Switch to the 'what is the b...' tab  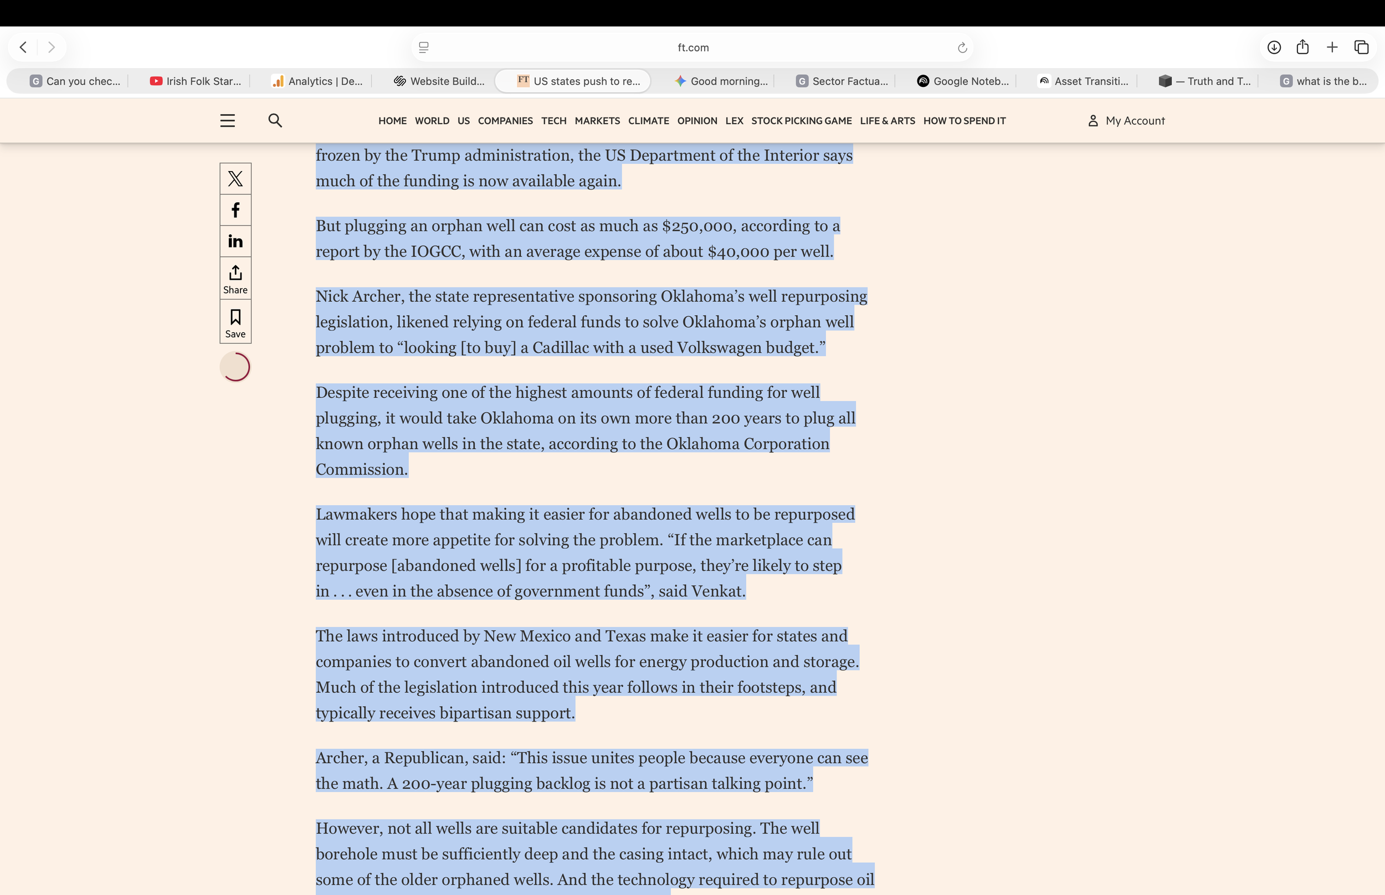(x=1324, y=81)
